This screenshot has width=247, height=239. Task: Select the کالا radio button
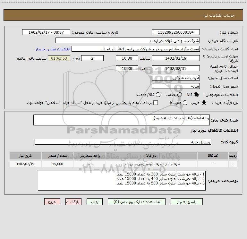click(x=196, y=95)
